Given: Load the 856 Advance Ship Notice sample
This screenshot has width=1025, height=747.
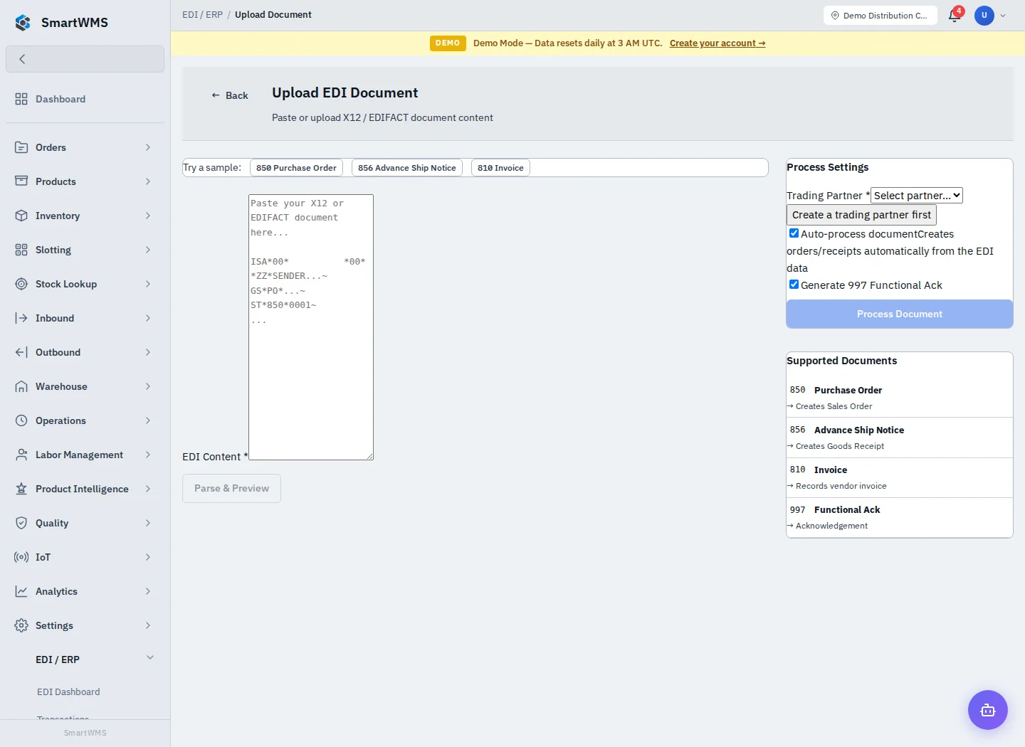Looking at the screenshot, I should 407,168.
